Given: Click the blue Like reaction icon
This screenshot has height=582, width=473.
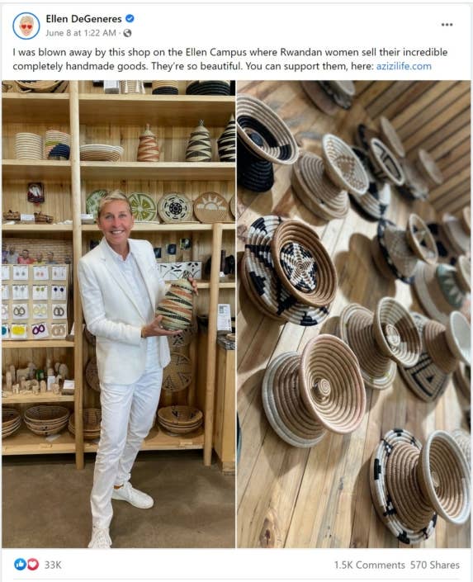Looking at the screenshot, I should [x=20, y=565].
